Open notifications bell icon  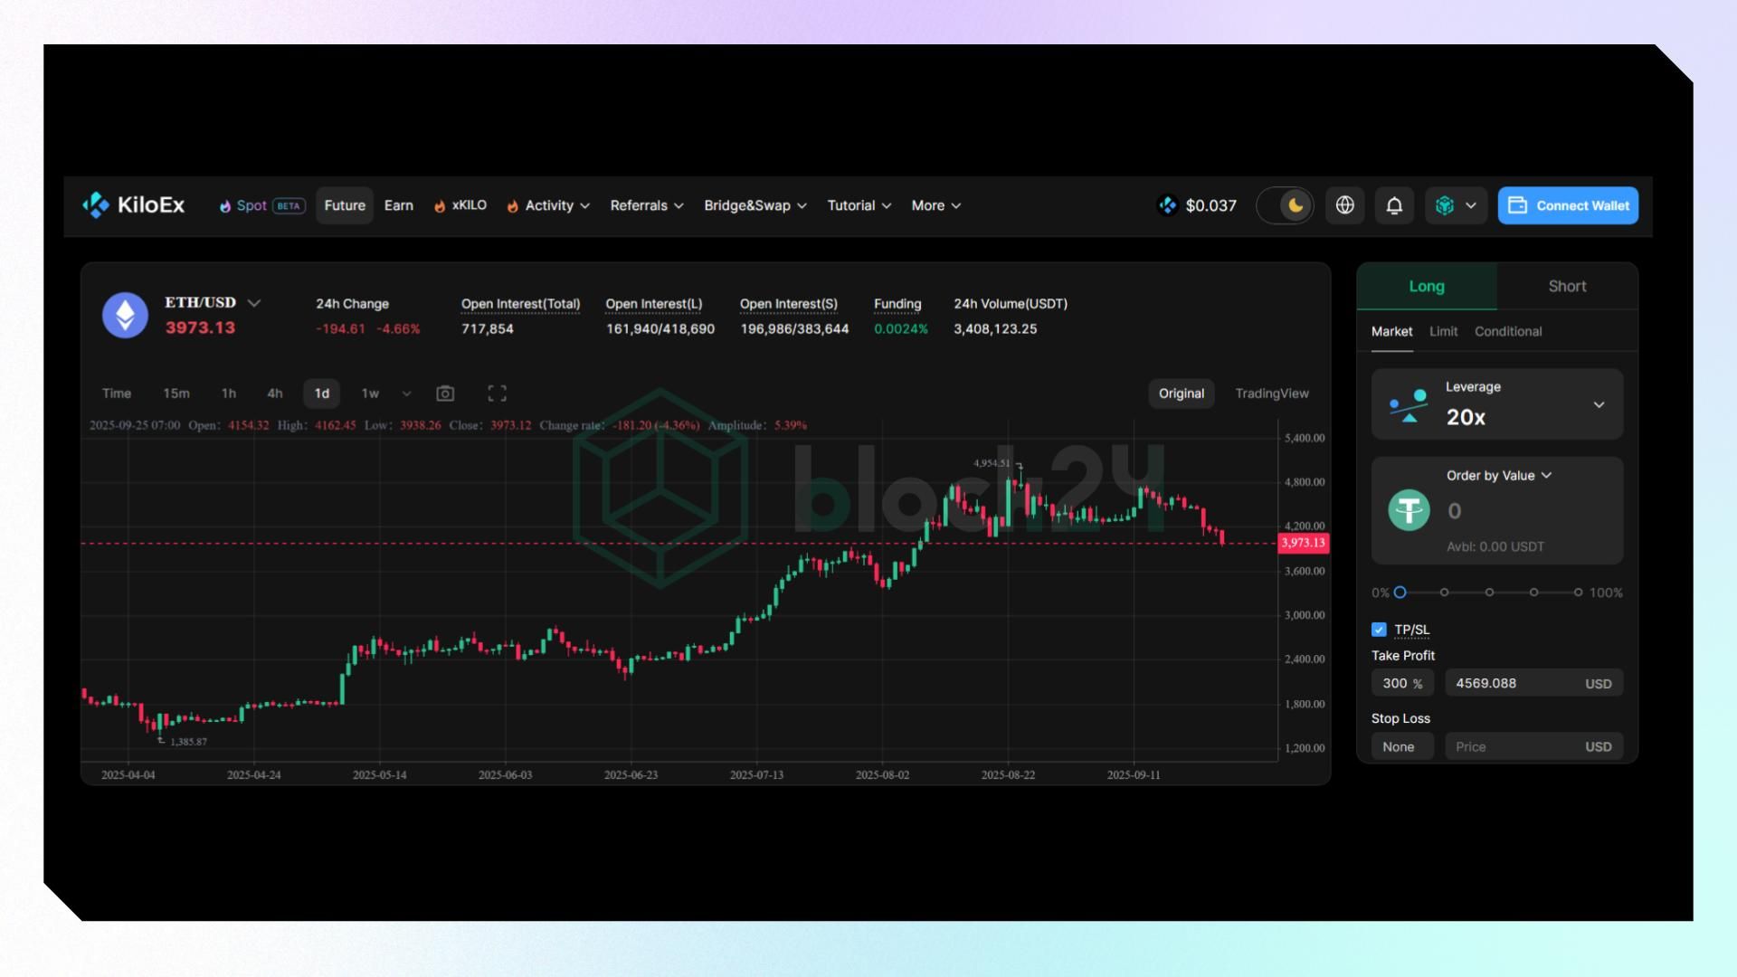1394,205
